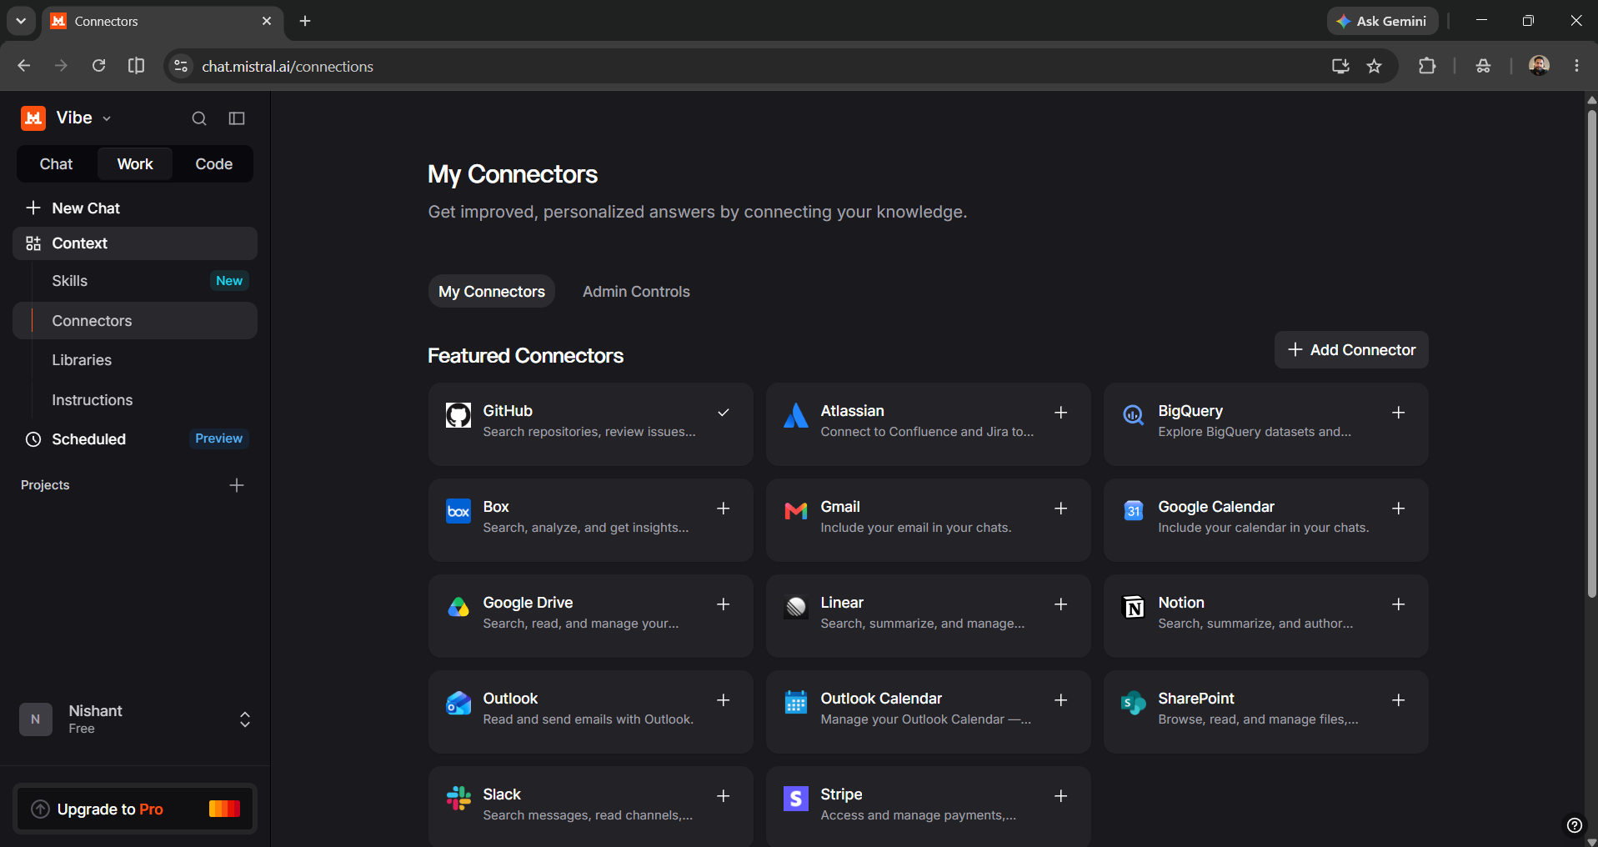Start a New Chat
The image size is (1598, 847).
(x=135, y=208)
